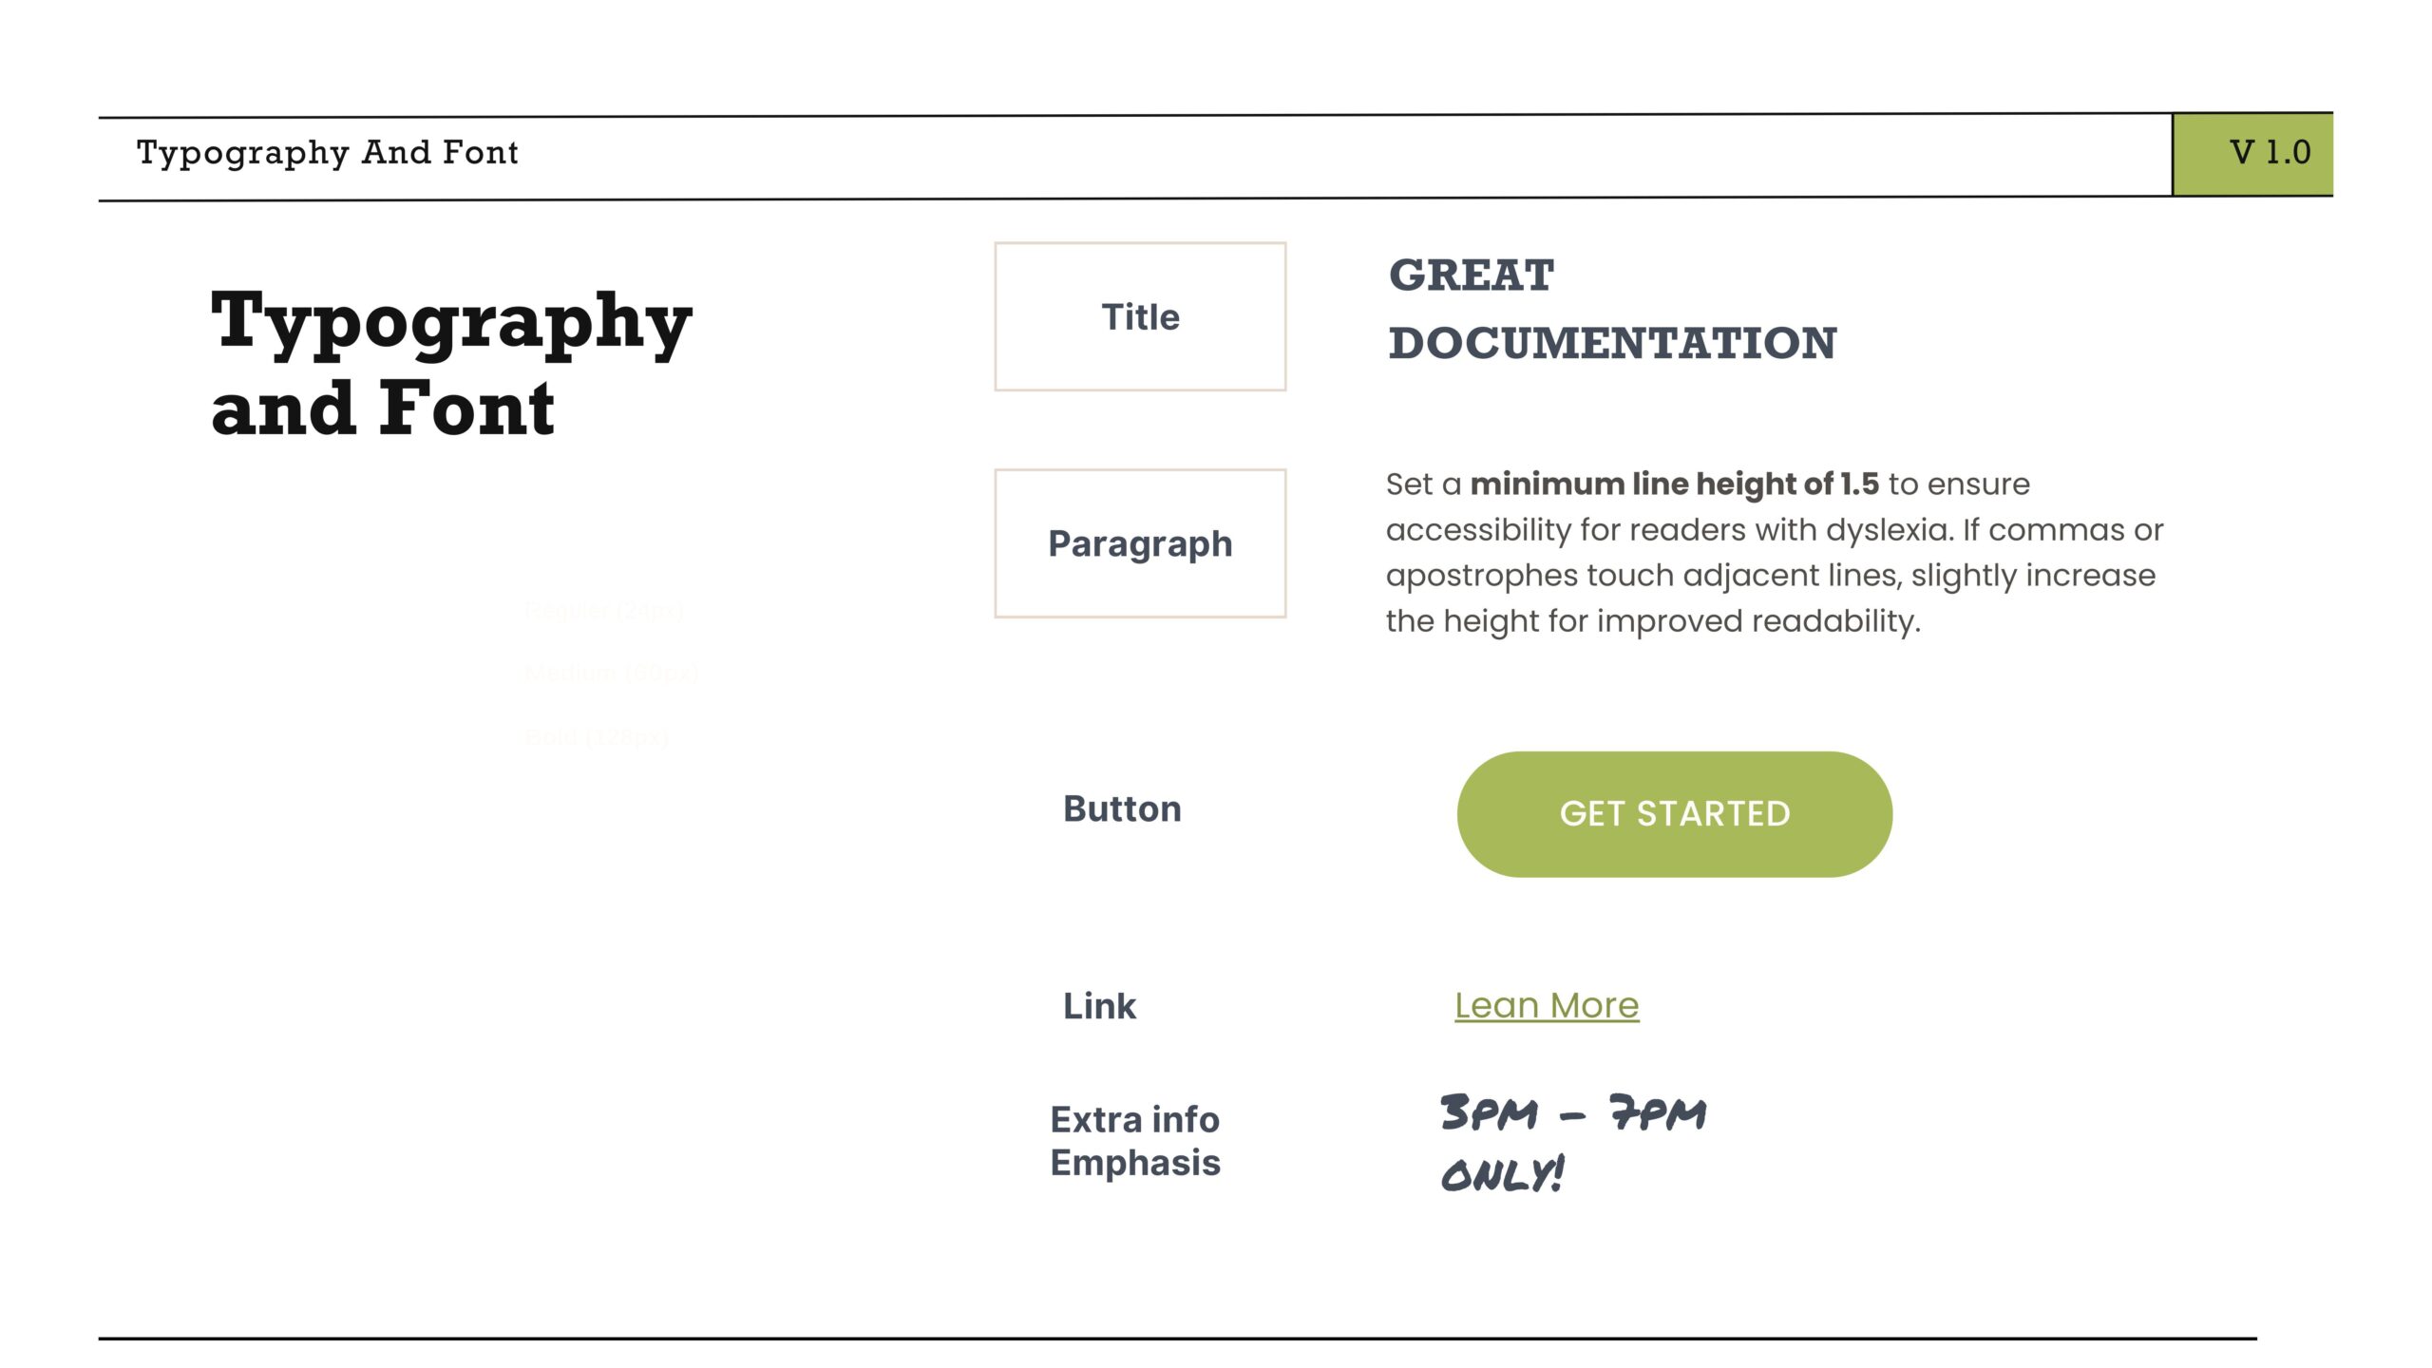Click the bold minimum line height phrase
The image size is (2432, 1368).
(1675, 484)
